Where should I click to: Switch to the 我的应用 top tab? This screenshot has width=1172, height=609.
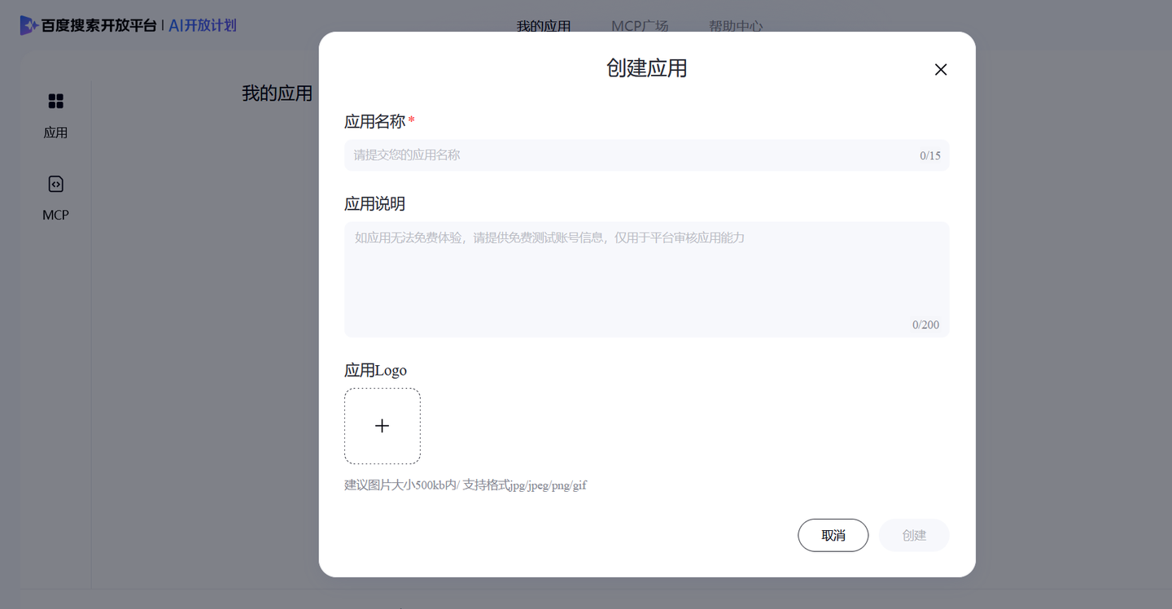coord(544,26)
